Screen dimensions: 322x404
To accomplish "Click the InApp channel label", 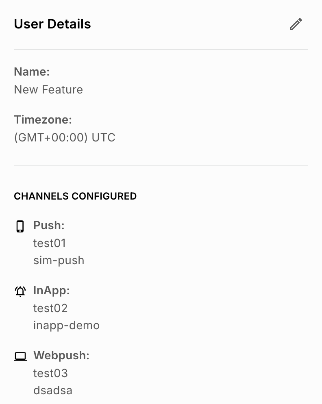I will [x=52, y=291].
